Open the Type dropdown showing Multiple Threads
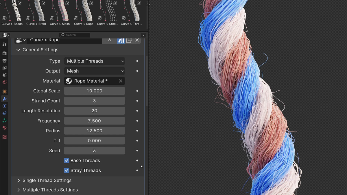 [x=94, y=61]
